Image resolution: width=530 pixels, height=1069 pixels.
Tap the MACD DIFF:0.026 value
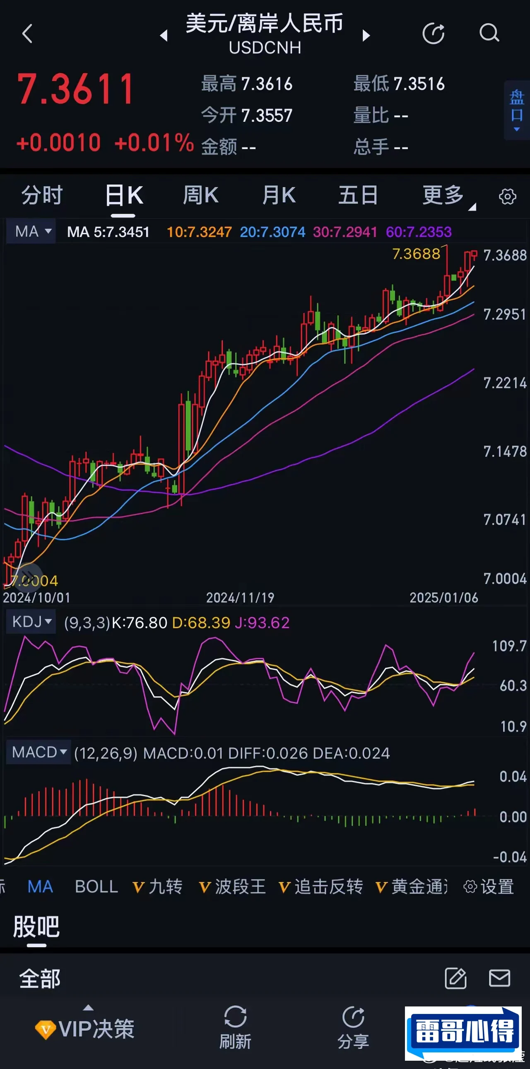click(268, 753)
